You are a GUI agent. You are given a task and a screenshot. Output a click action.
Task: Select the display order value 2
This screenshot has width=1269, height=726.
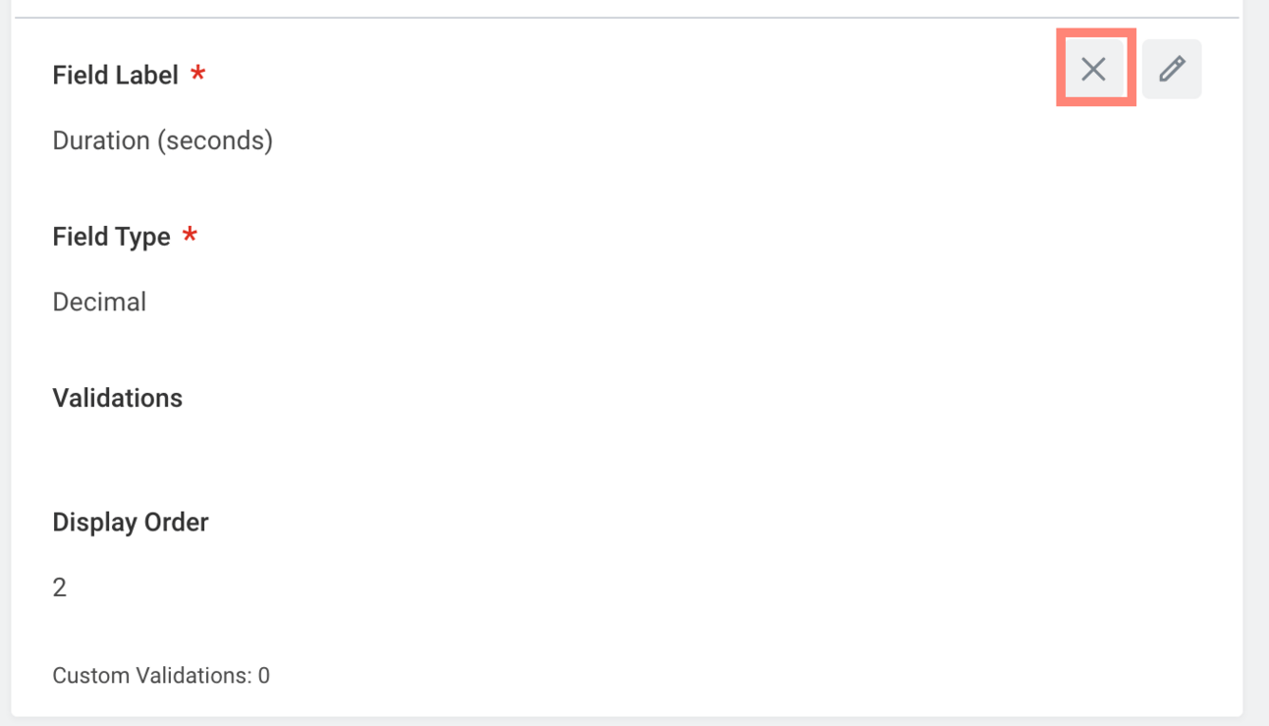pos(60,587)
